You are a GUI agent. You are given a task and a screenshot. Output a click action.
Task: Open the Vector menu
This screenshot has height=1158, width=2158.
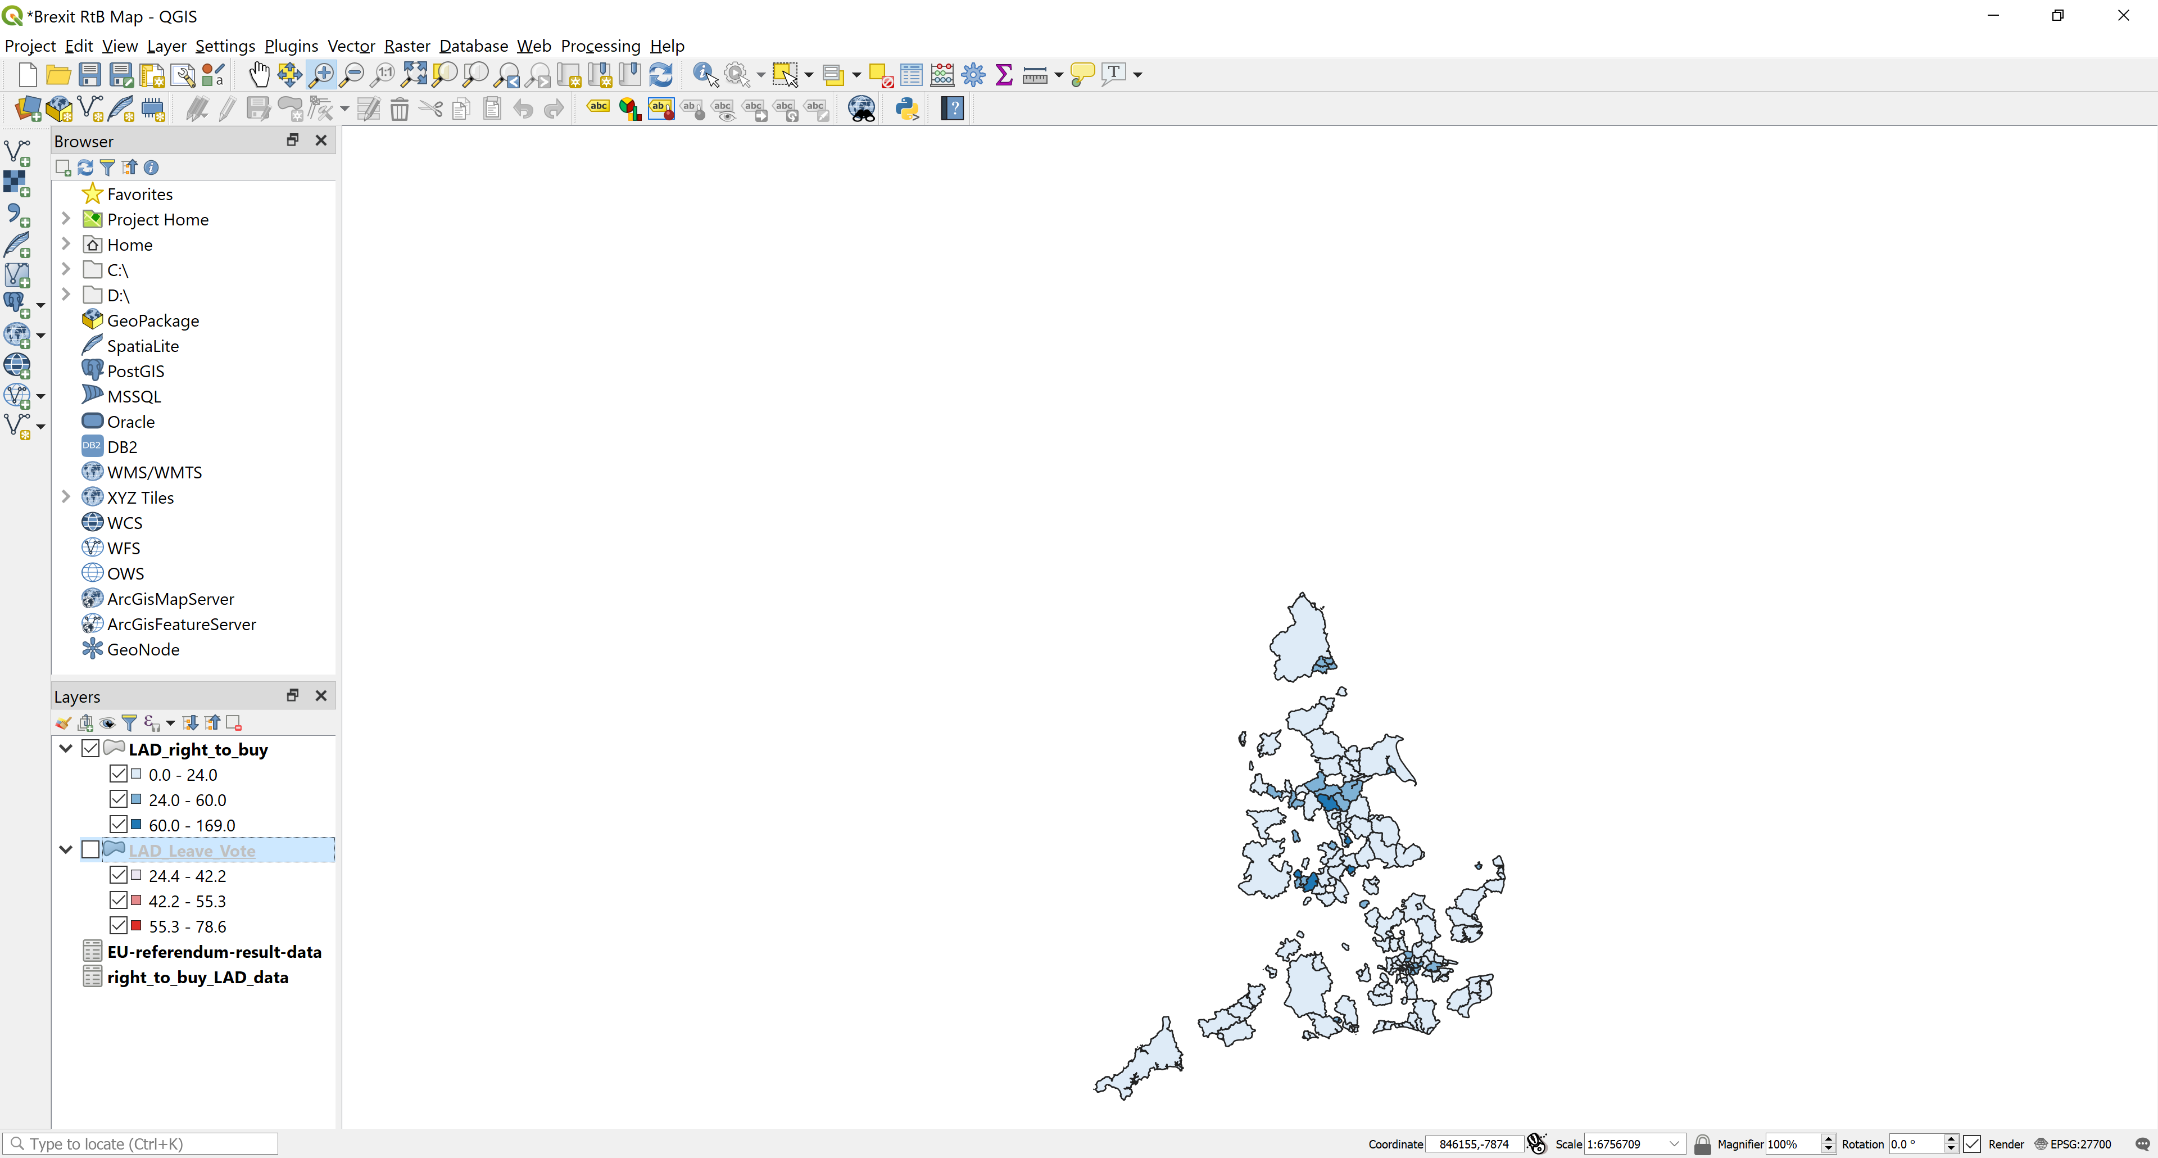click(x=351, y=46)
